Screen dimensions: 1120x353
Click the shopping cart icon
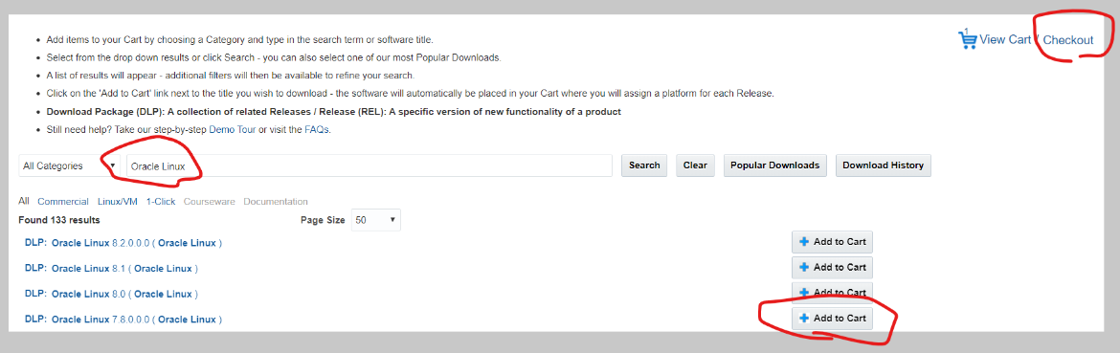pos(967,38)
